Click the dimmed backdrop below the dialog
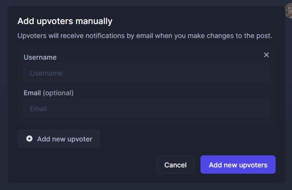The height and width of the screenshot is (190, 292). click(x=146, y=187)
